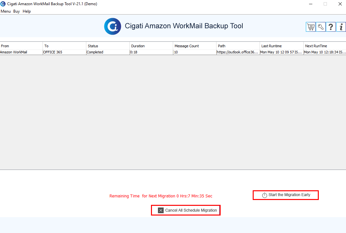Open the Buy menu
346x233 pixels.
(x=17, y=11)
